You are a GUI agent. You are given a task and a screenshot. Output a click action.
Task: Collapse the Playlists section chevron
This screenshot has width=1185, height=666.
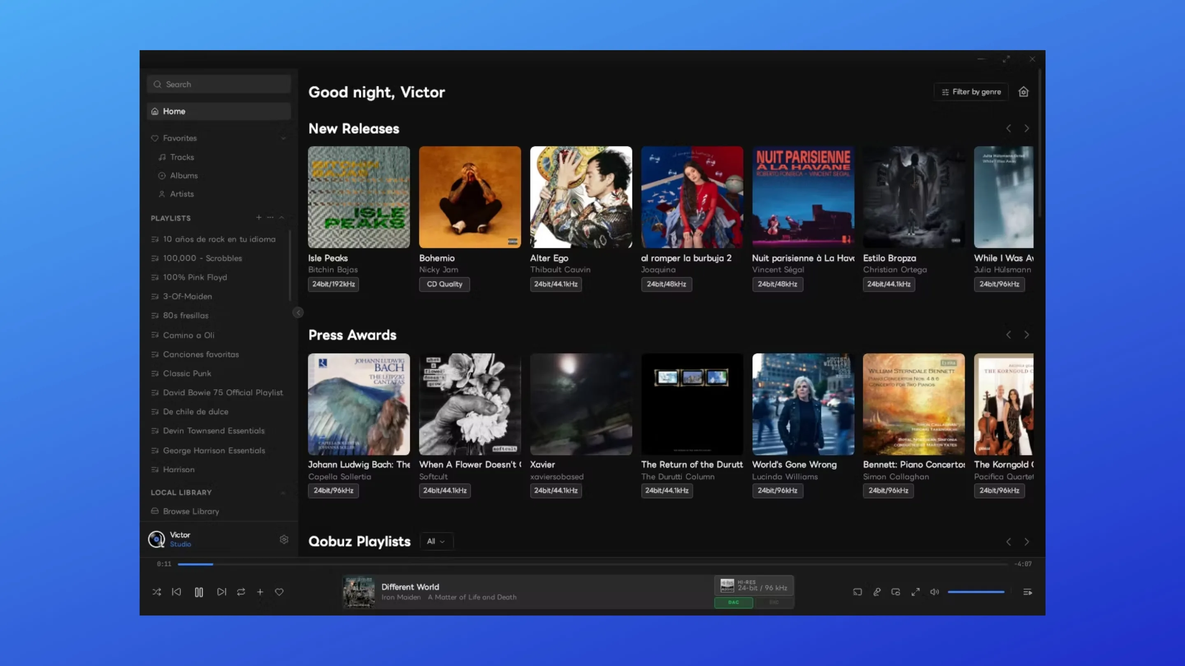coord(281,217)
